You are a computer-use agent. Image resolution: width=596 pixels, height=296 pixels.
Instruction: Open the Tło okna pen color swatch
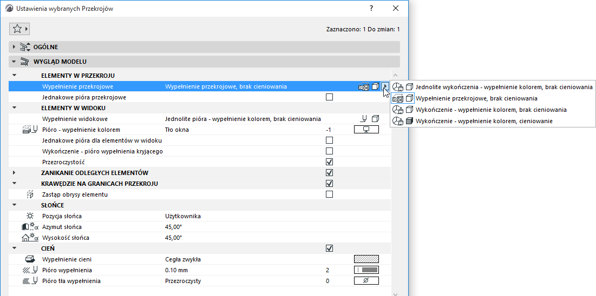[366, 130]
